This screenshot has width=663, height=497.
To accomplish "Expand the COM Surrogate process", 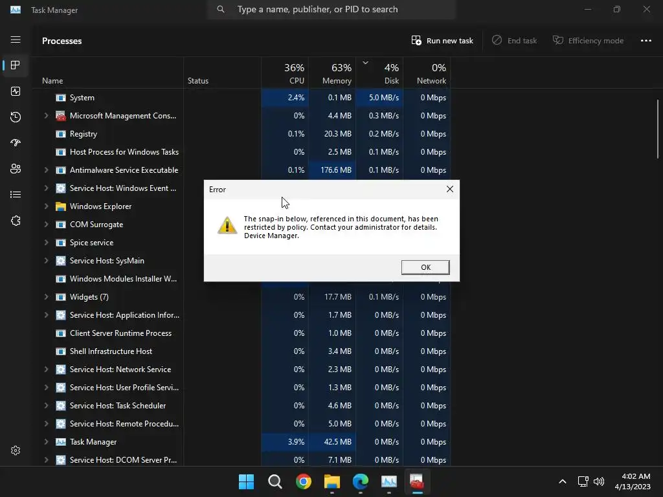I will (x=46, y=225).
